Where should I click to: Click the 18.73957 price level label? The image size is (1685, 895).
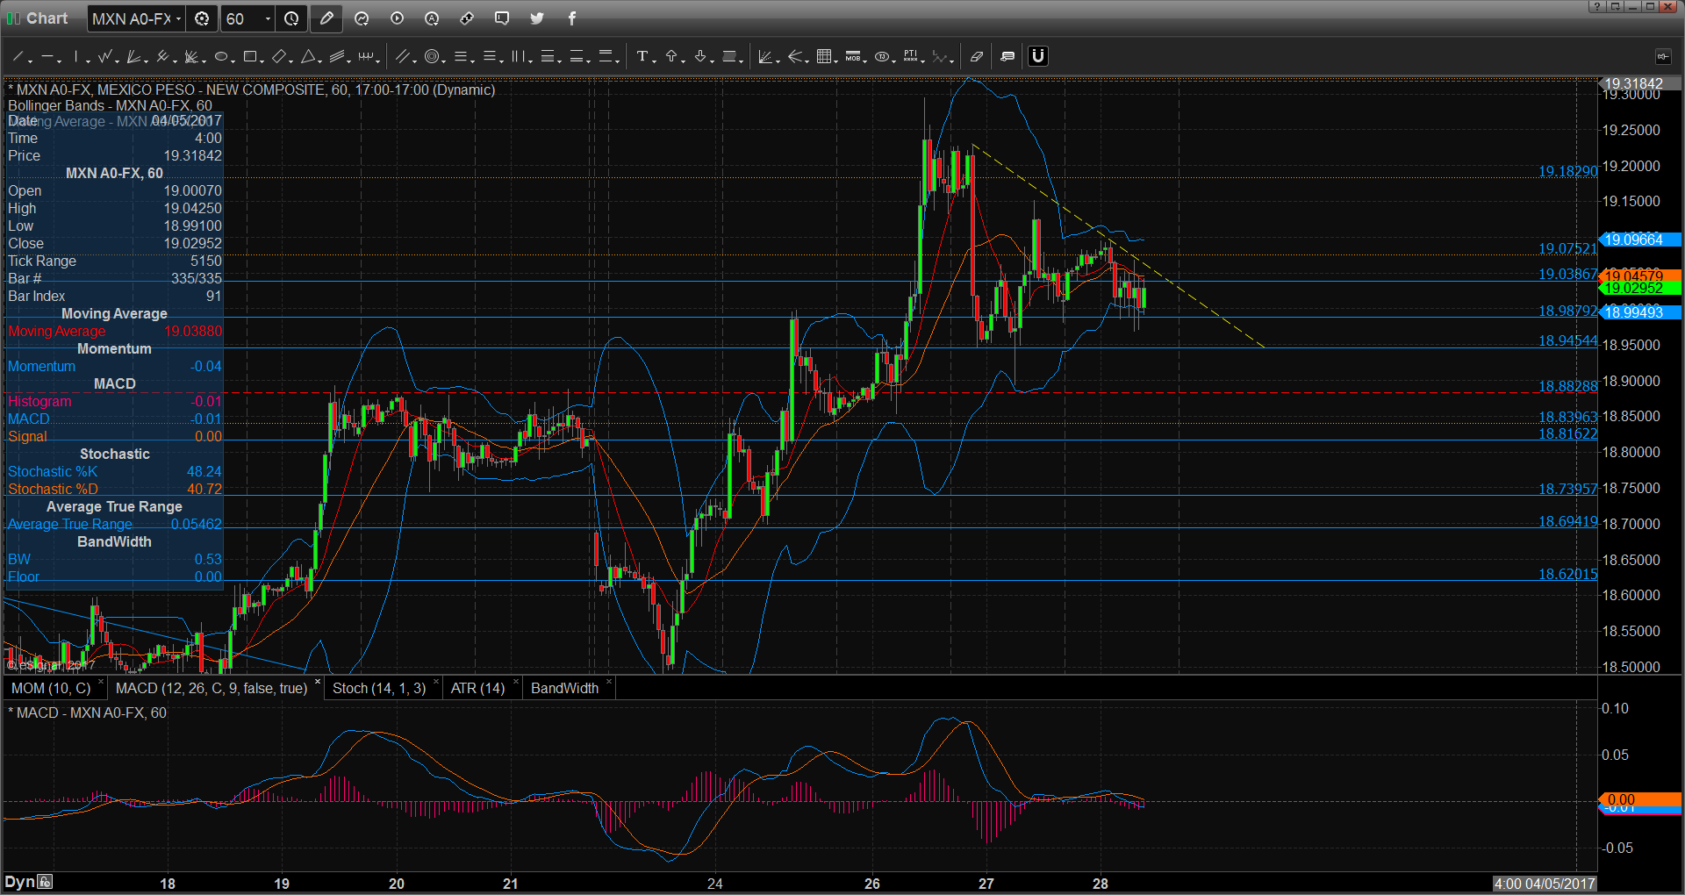pos(1567,490)
